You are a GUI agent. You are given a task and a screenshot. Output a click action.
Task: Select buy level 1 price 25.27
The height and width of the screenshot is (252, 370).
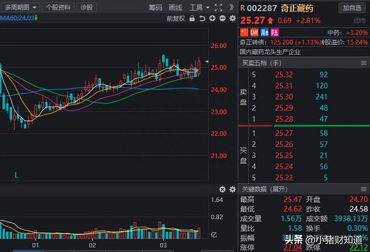284,133
